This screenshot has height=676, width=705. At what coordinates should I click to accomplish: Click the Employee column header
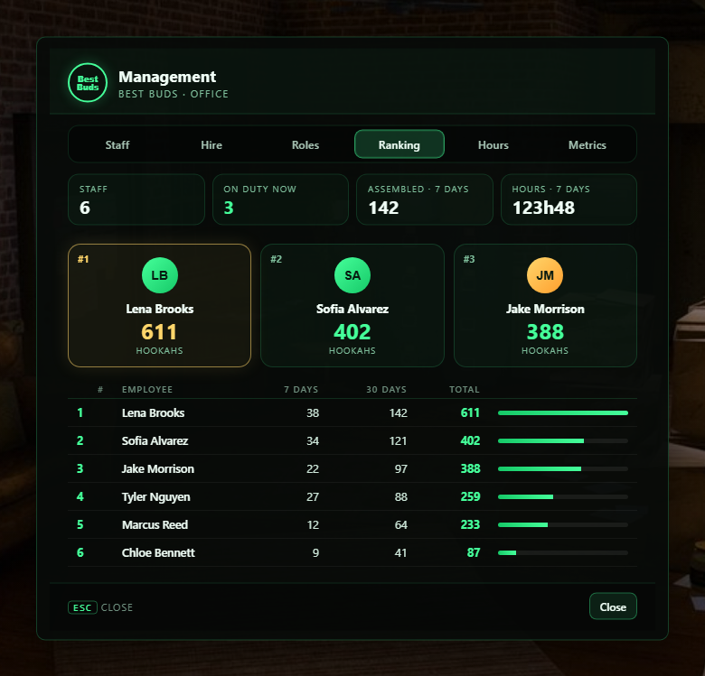coord(147,390)
